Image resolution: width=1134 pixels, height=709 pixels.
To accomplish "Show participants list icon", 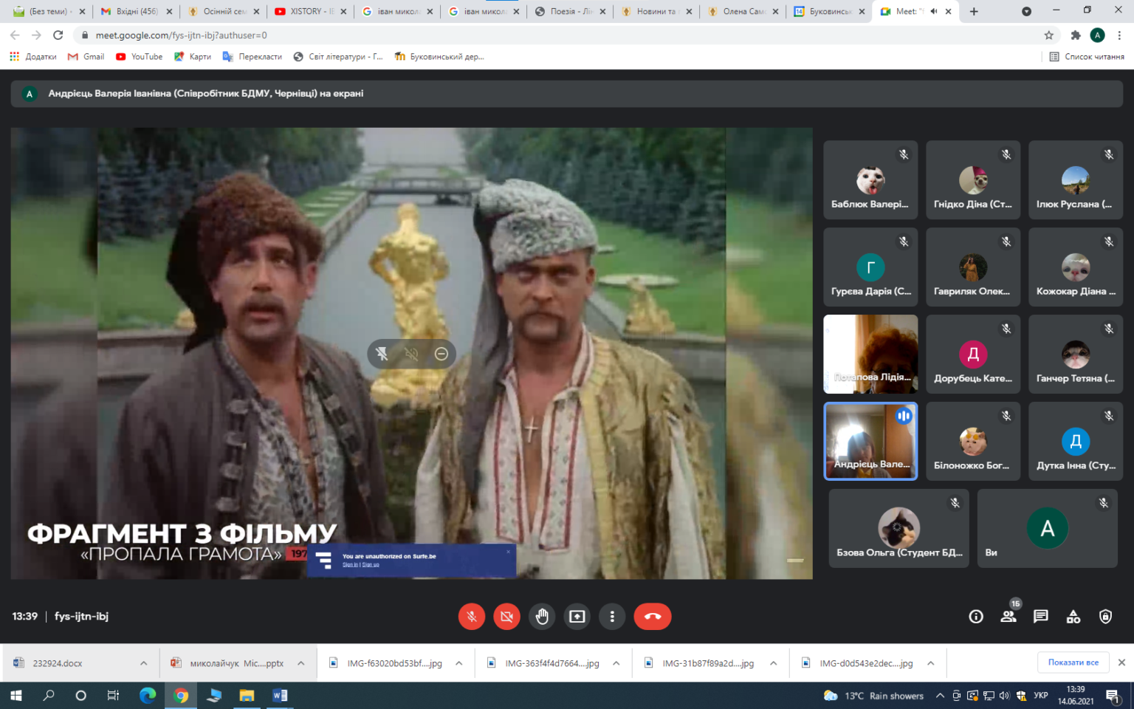I will coord(1008,616).
